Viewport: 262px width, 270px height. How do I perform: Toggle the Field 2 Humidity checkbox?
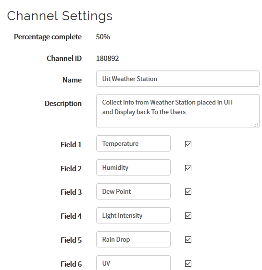(x=188, y=168)
